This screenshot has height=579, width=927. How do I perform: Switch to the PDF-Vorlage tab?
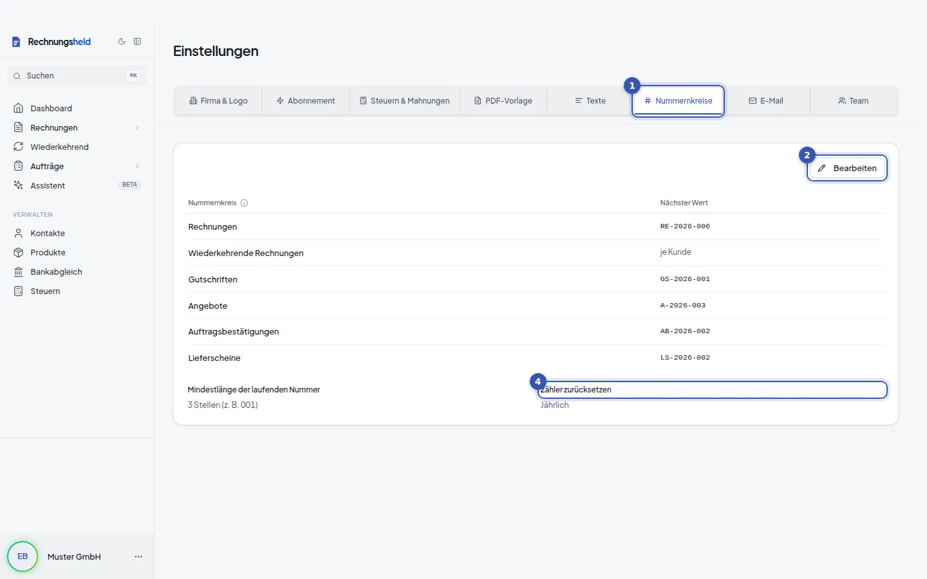pos(503,101)
